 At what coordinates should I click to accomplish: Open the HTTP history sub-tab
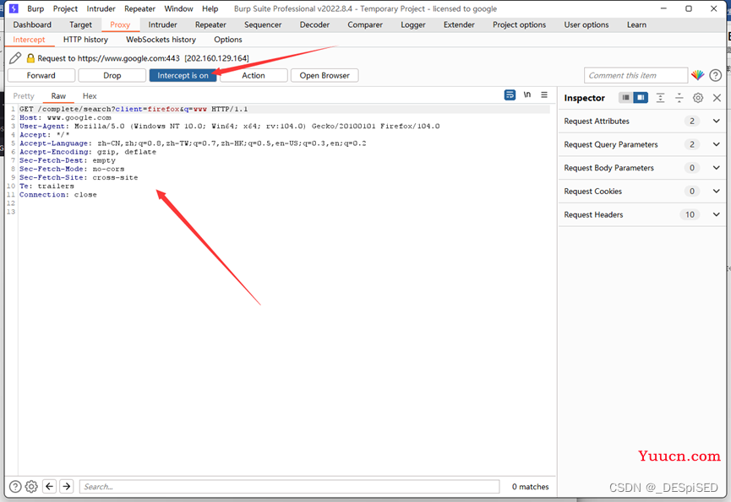(x=85, y=40)
